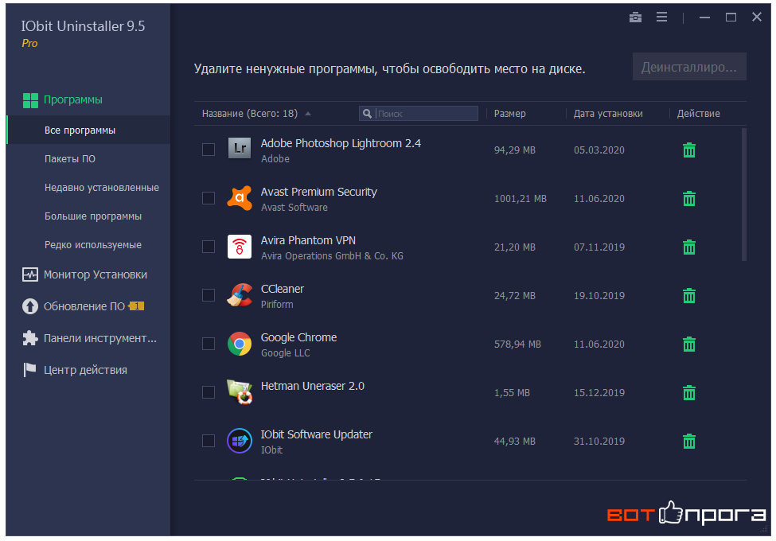Click the 1001,21 MB size value
This screenshot has height=541, width=776.
click(521, 198)
